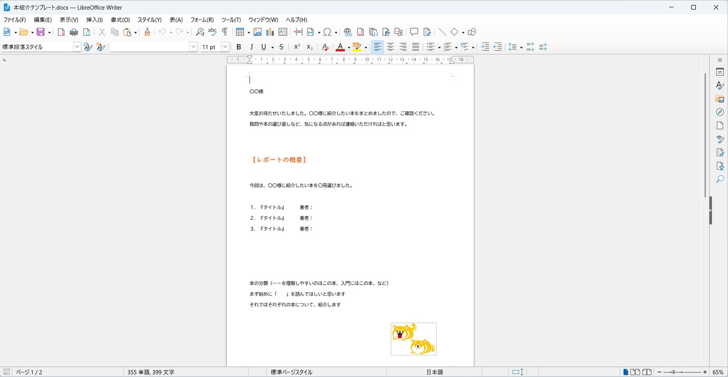Insert a text box

(283, 32)
